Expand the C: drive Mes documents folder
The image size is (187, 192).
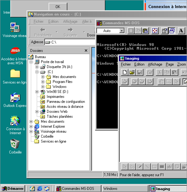[43, 77]
